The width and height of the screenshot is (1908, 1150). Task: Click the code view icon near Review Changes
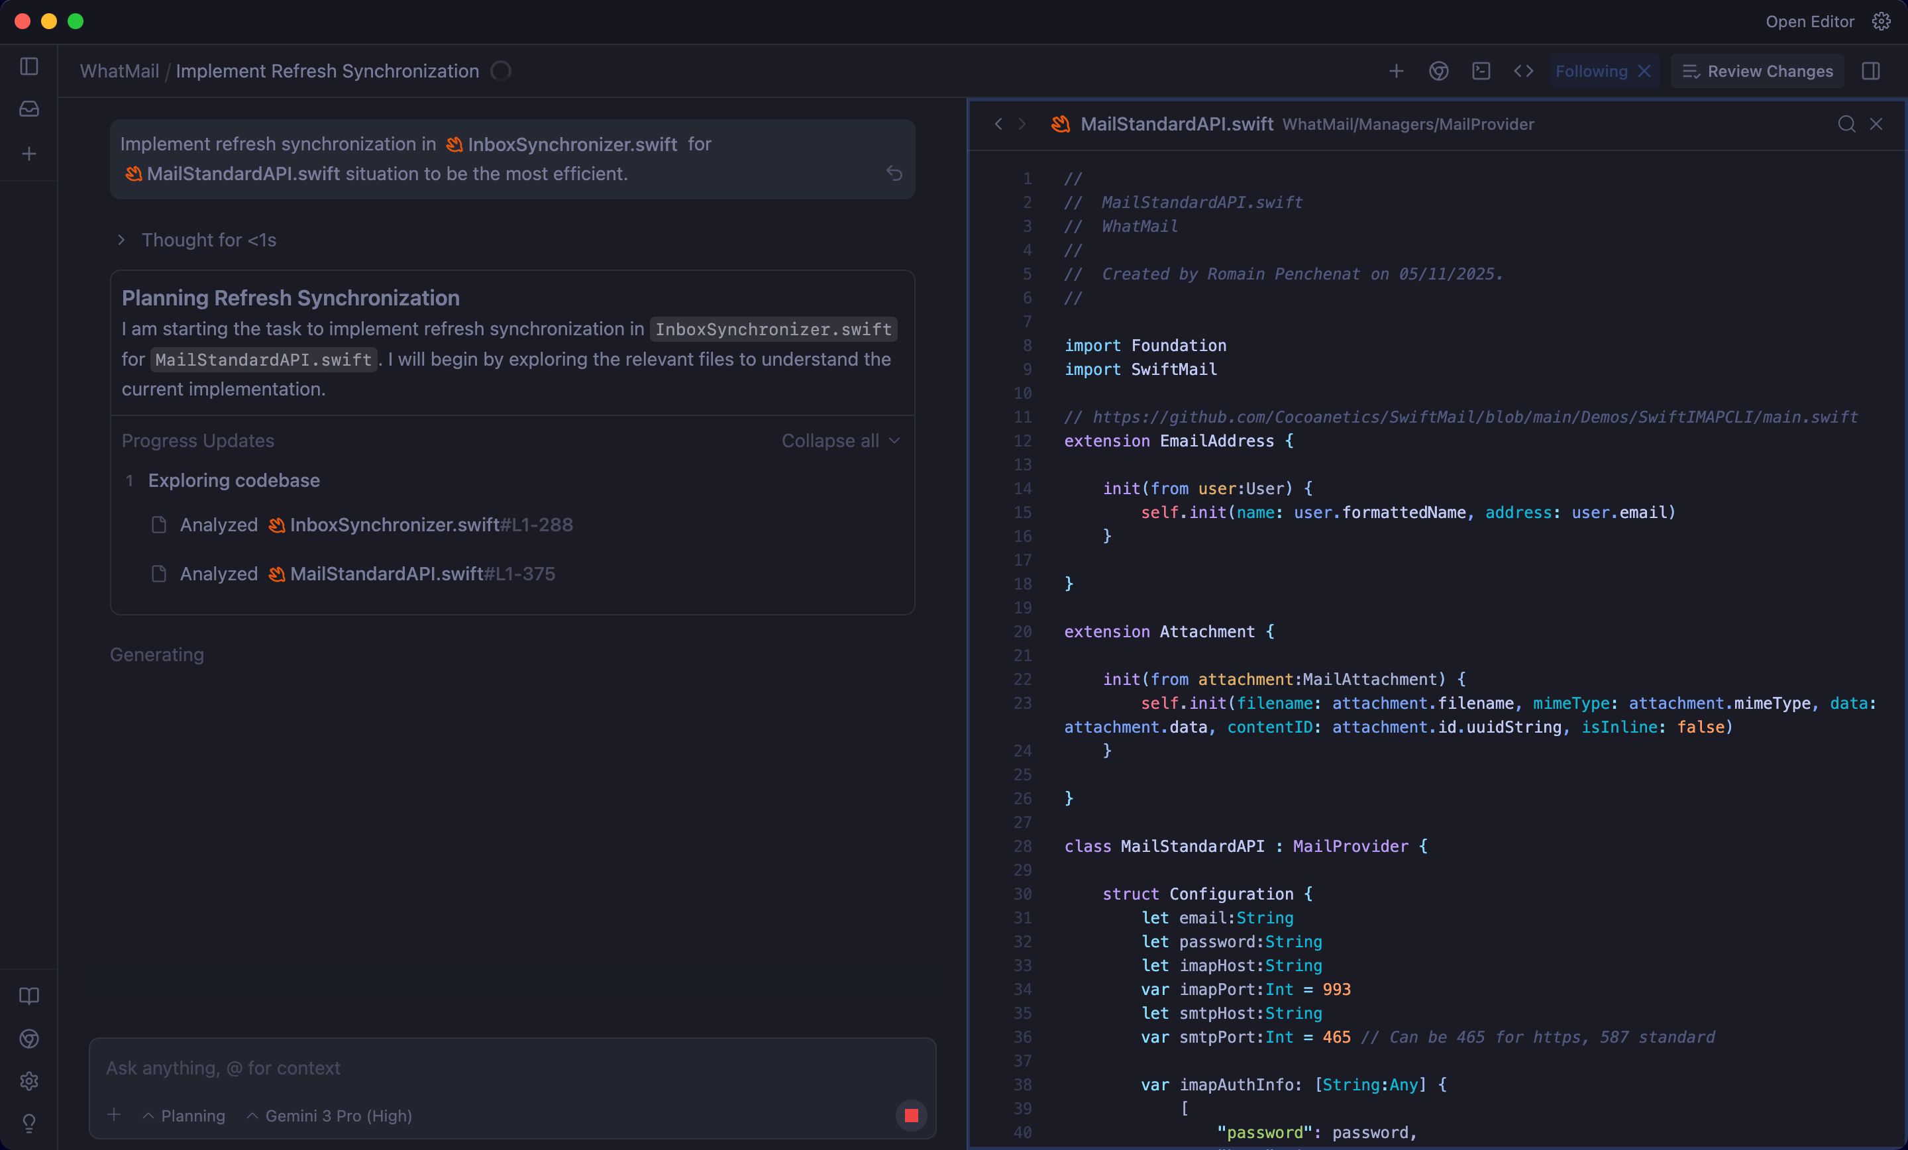click(1522, 72)
